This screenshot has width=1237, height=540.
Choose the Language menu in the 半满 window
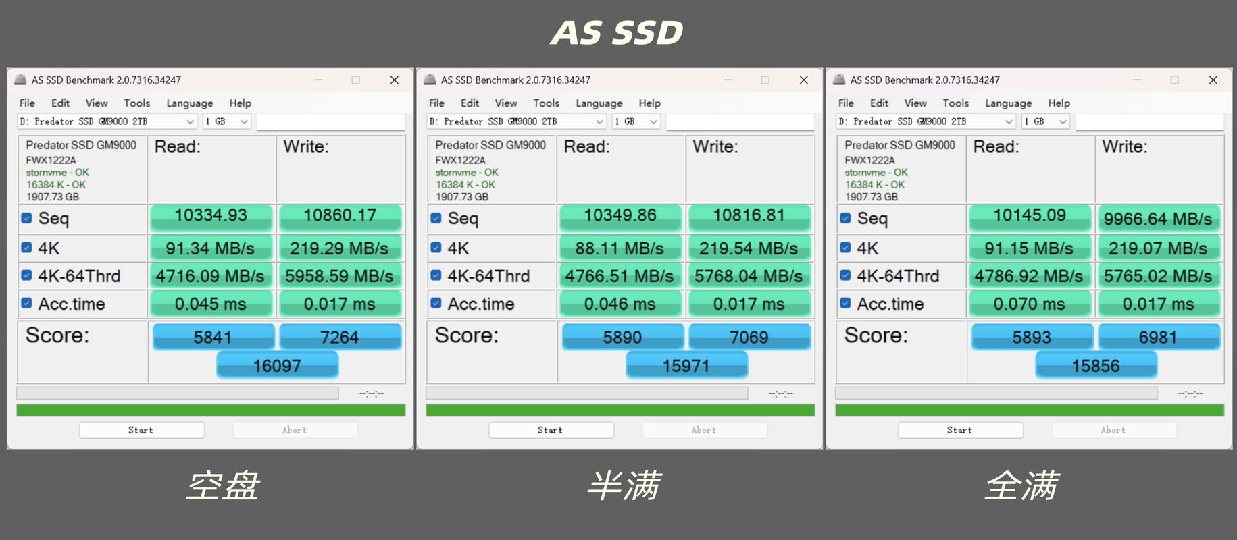click(x=599, y=103)
